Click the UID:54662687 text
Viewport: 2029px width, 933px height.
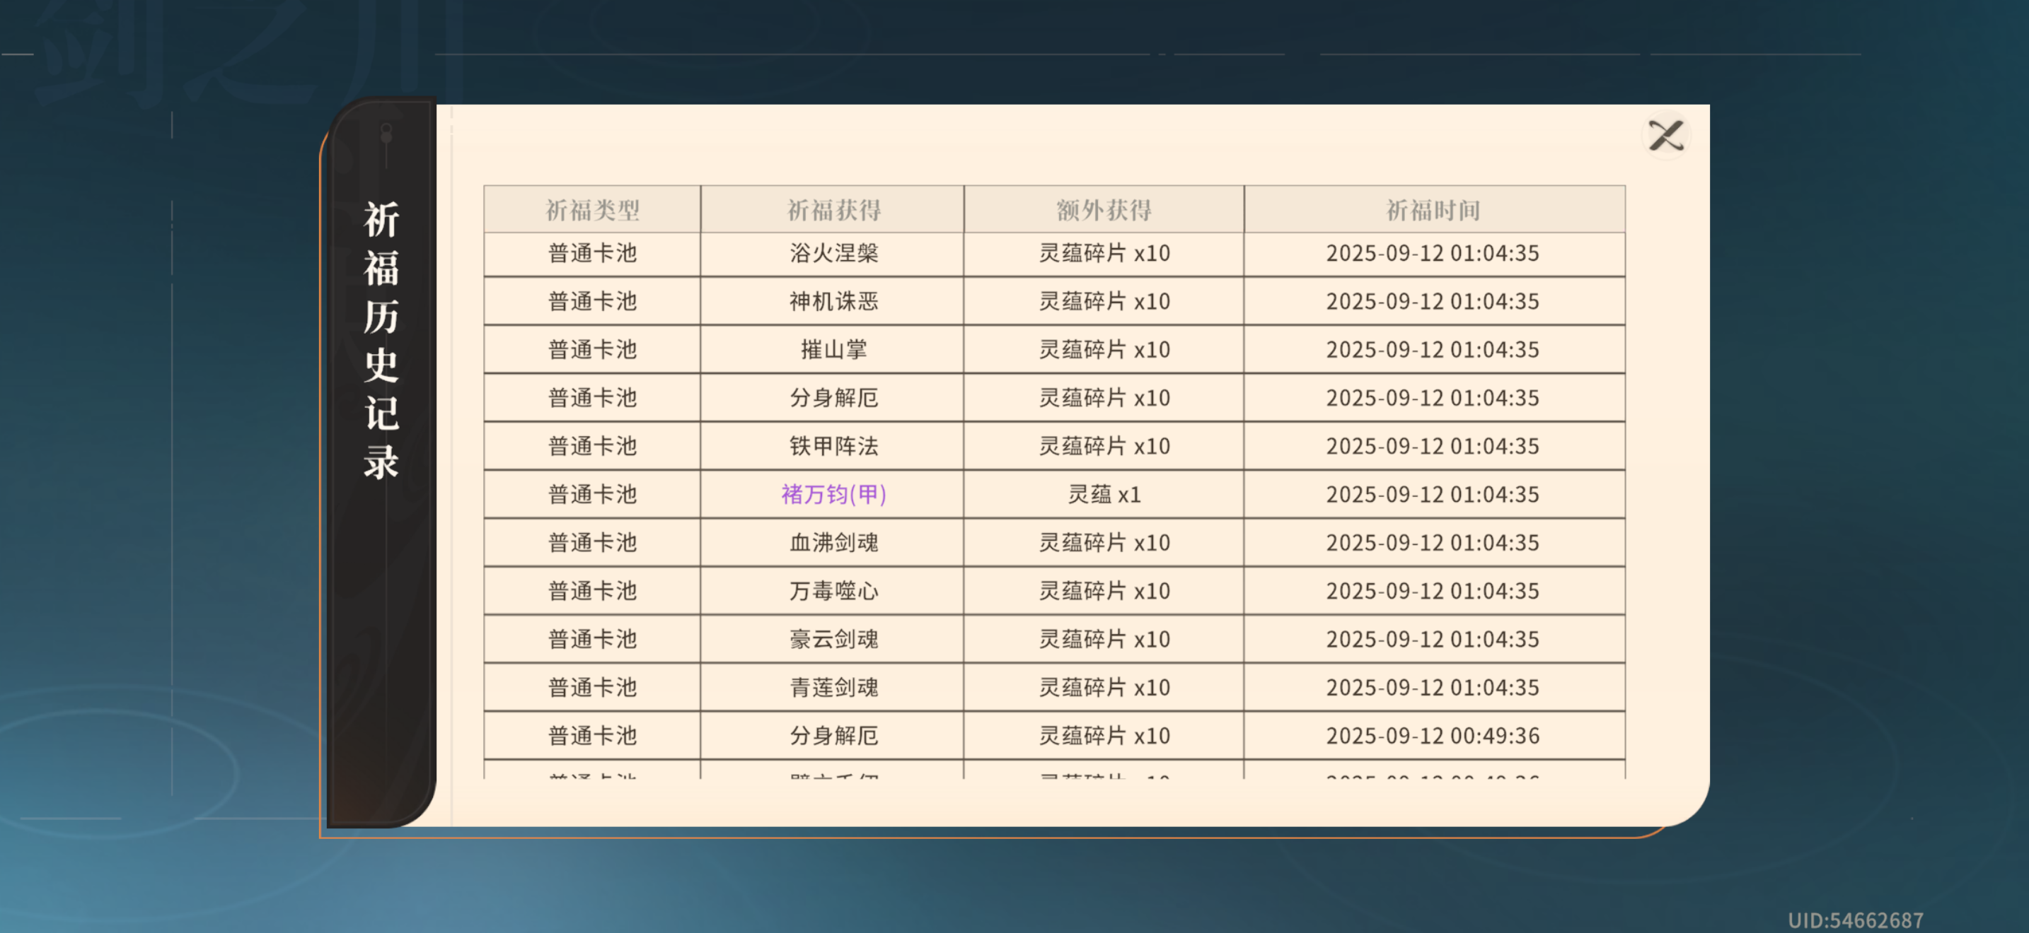point(1855,920)
